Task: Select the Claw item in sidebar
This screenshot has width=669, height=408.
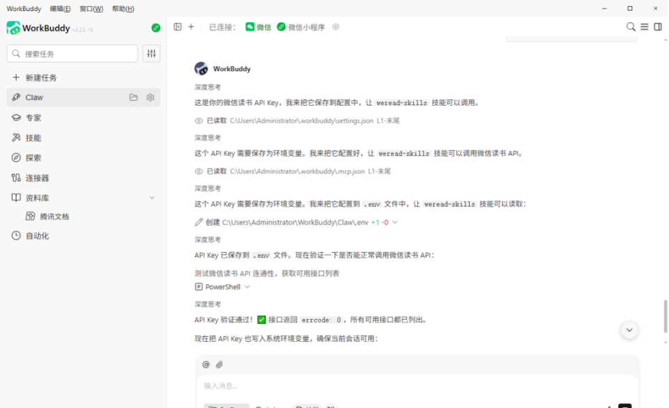Action: point(83,97)
